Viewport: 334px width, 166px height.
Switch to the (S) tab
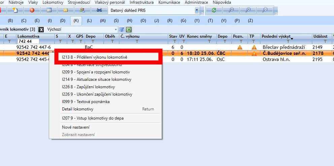116,21
